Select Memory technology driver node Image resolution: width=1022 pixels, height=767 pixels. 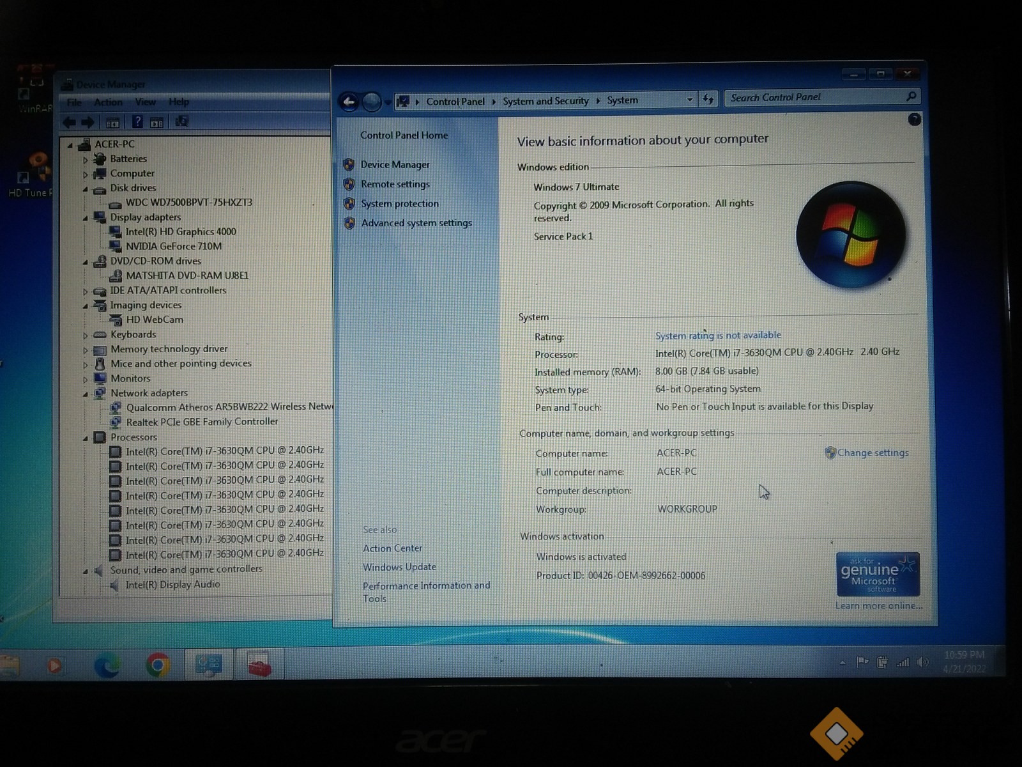169,349
